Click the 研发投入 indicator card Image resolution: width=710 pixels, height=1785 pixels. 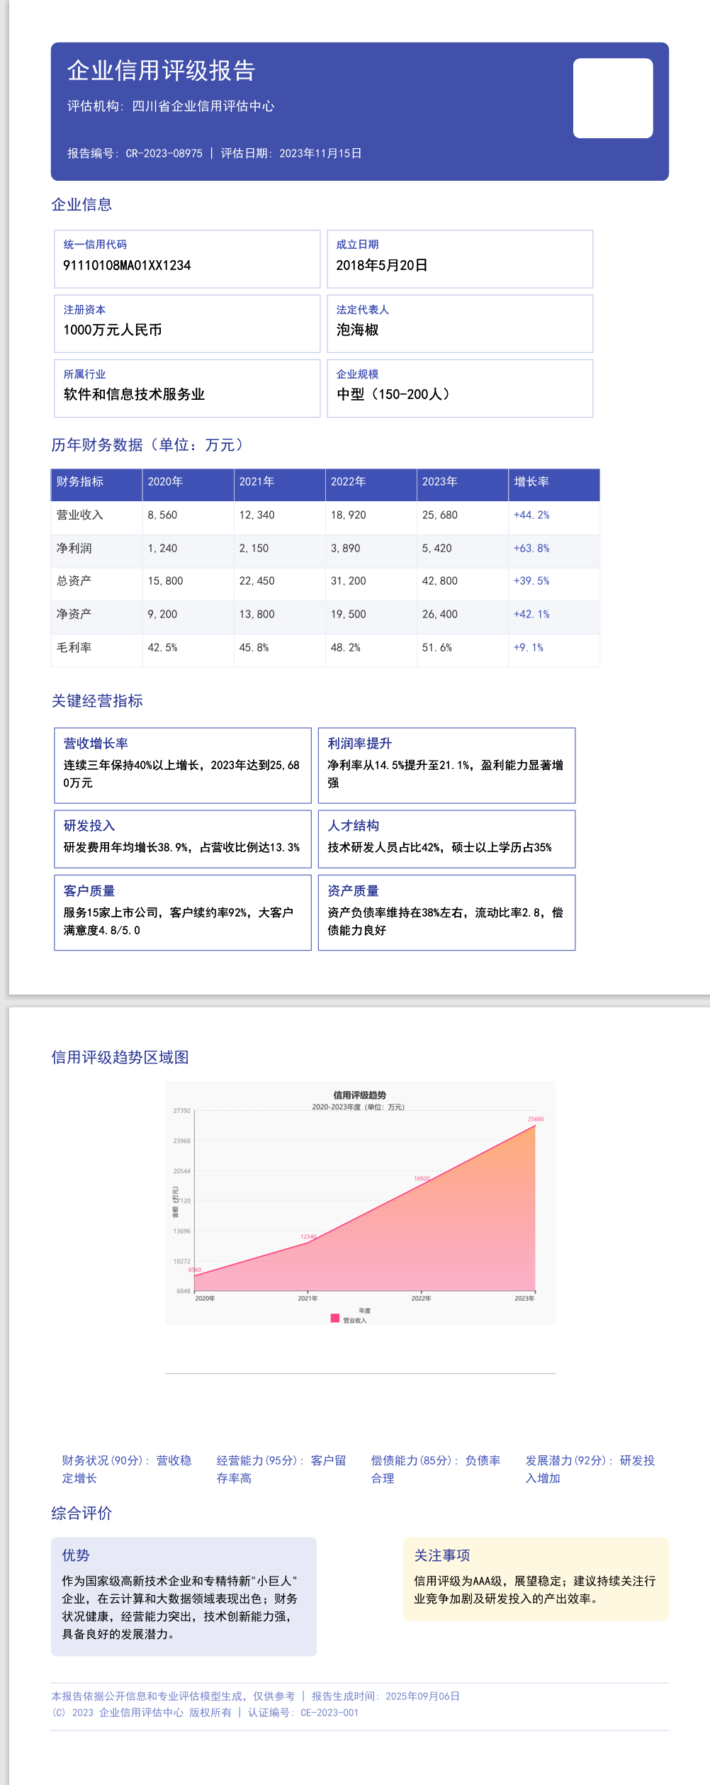(x=183, y=839)
